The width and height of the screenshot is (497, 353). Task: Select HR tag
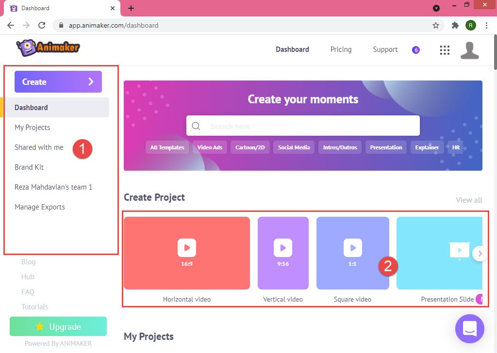pos(455,147)
